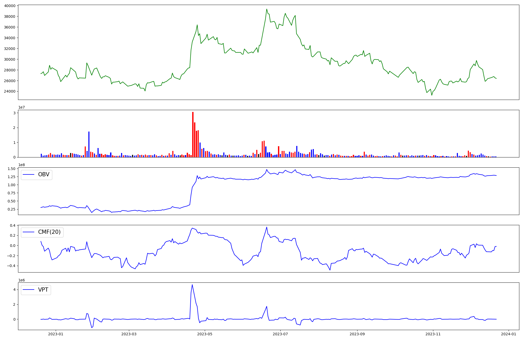523x340 pixels.
Task: Click the 1e8 exponent label on OBV chart
Action: [21, 165]
